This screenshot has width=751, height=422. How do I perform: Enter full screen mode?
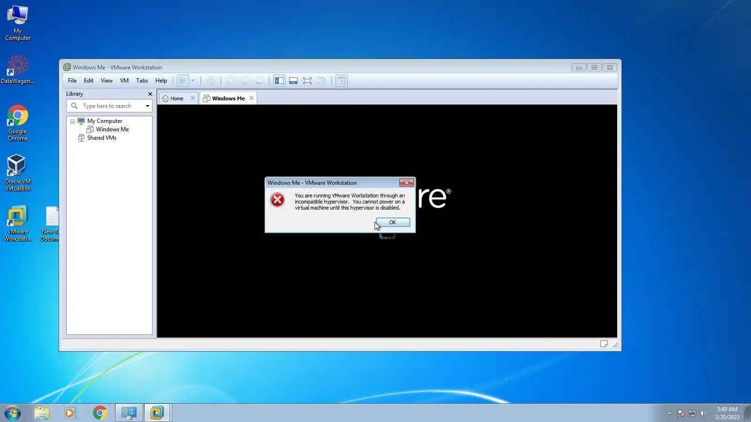point(307,81)
